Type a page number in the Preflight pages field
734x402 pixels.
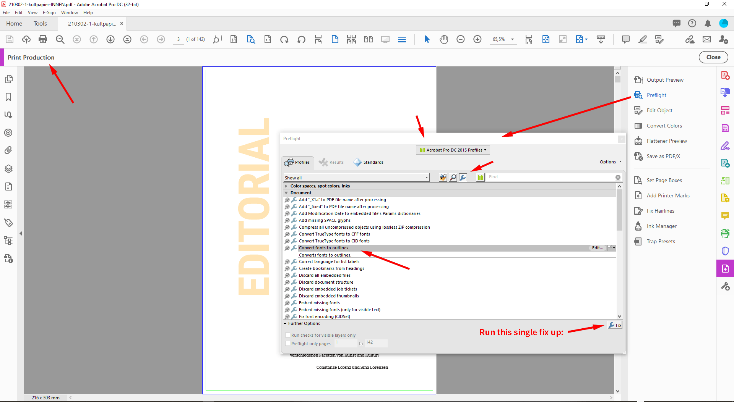click(345, 343)
